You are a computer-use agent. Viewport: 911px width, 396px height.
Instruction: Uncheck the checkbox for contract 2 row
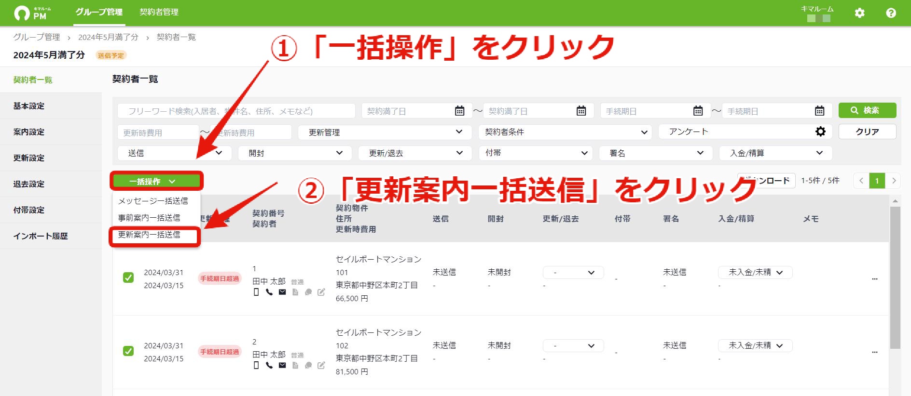(128, 351)
